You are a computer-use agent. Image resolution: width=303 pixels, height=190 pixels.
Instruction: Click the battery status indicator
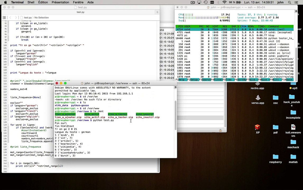[238, 2]
